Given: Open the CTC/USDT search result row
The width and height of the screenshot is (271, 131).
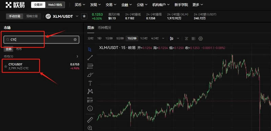Looking at the screenshot, I should [x=41, y=66].
